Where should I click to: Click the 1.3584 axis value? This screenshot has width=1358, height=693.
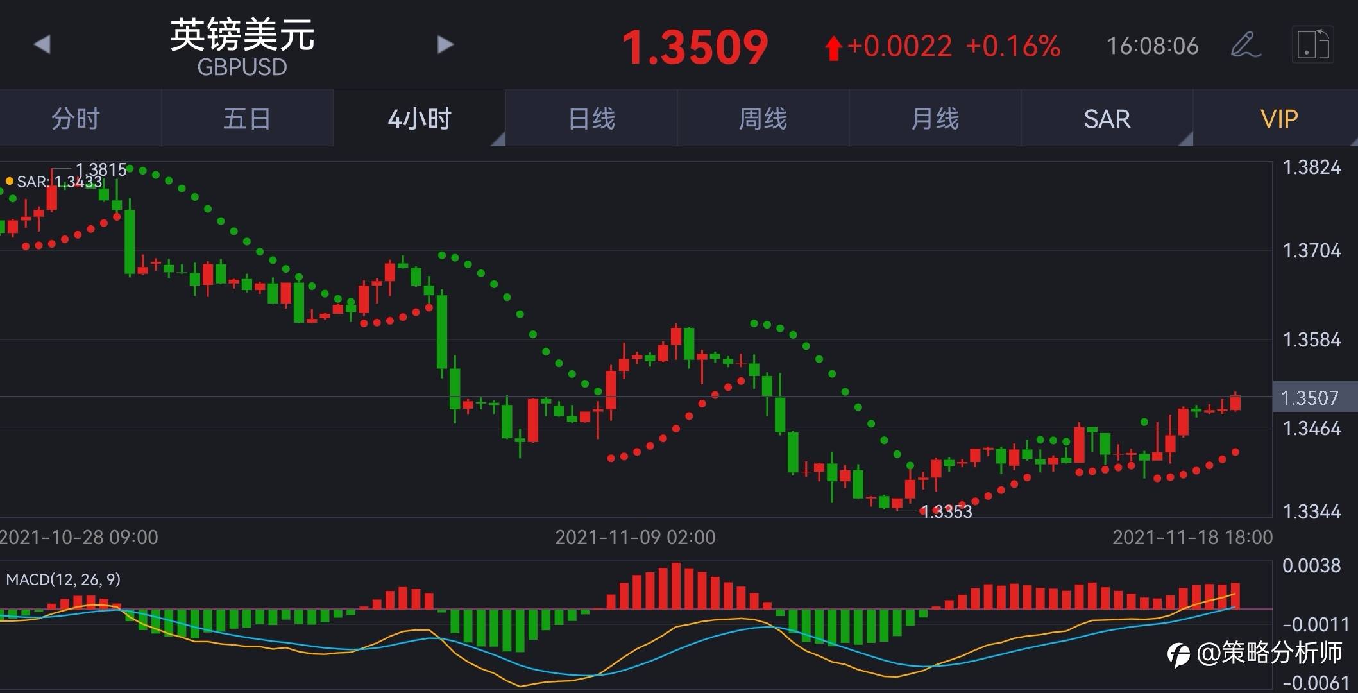coord(1312,339)
